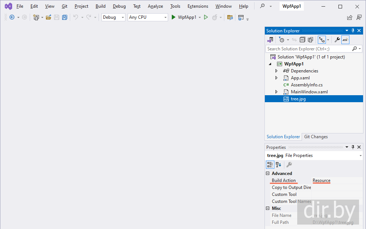Expand the Dependencies tree node
366x229 pixels.
click(277, 71)
